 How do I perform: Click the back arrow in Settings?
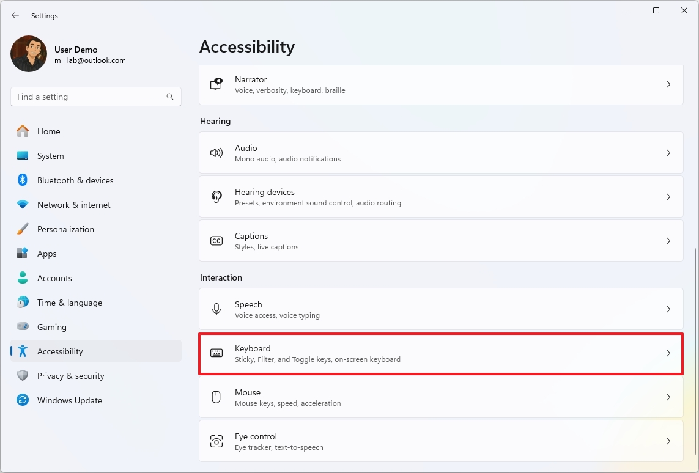point(15,16)
